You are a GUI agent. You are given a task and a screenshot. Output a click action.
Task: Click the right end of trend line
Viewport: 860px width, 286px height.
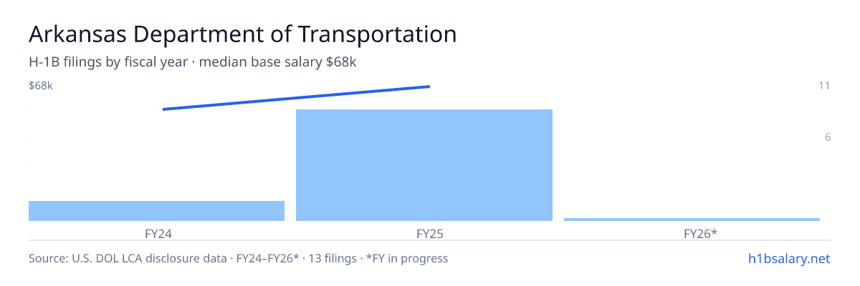pyautogui.click(x=429, y=87)
